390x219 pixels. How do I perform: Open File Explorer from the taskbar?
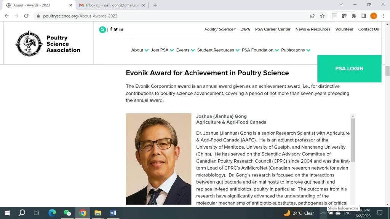(x=98, y=213)
